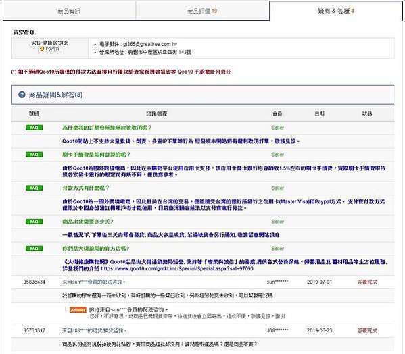
Task: Click member name J08*******
Action: click(x=277, y=330)
